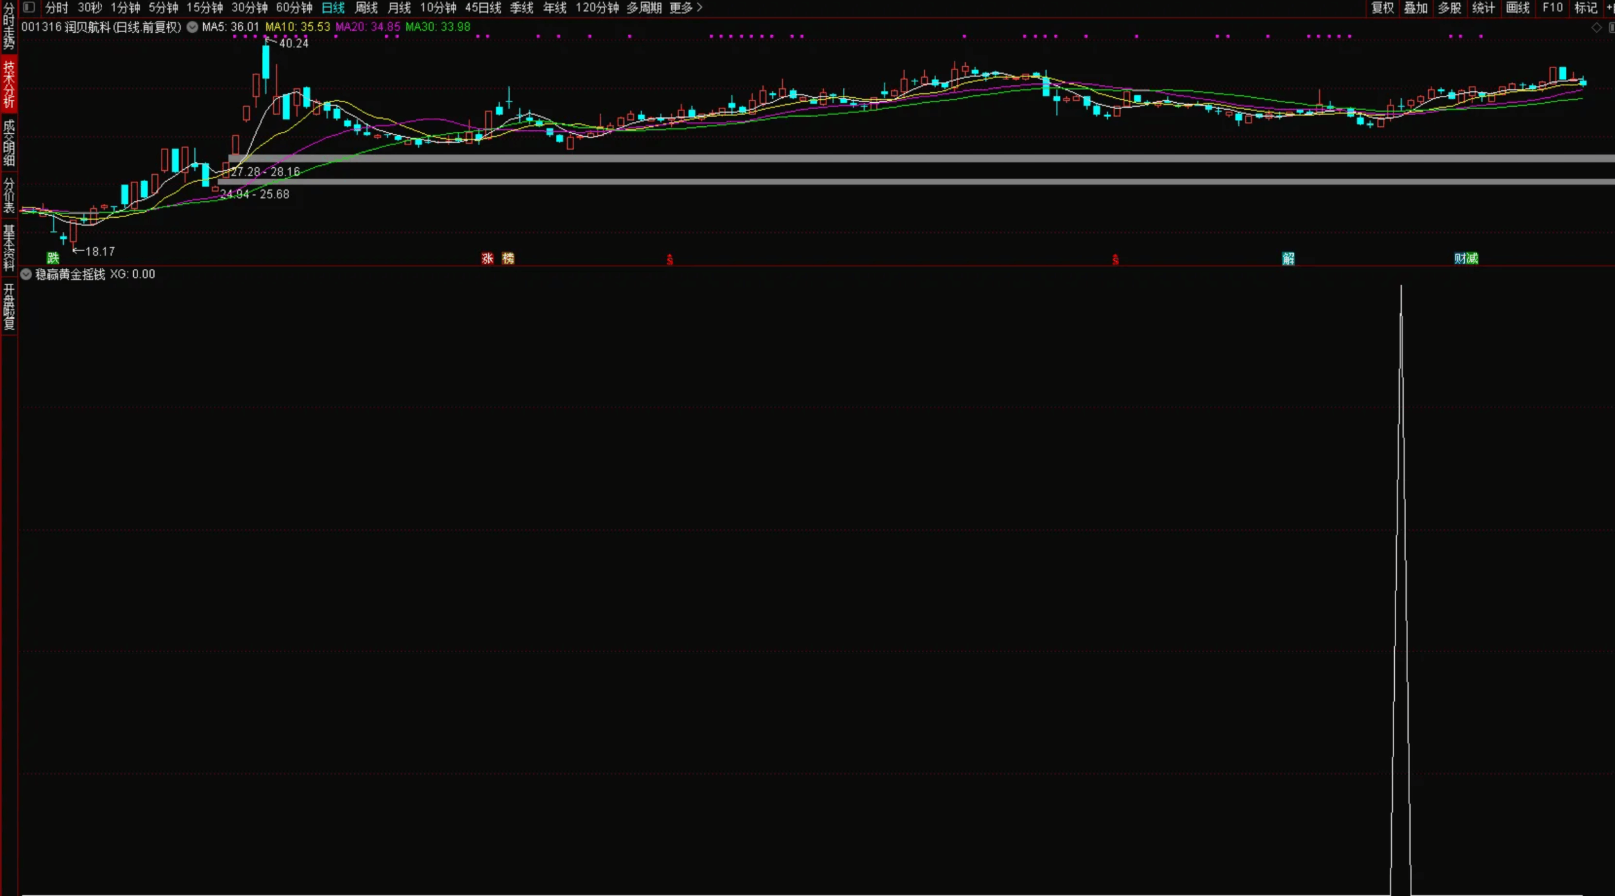Click the 统计 statistics button
The image size is (1615, 896).
(x=1483, y=8)
